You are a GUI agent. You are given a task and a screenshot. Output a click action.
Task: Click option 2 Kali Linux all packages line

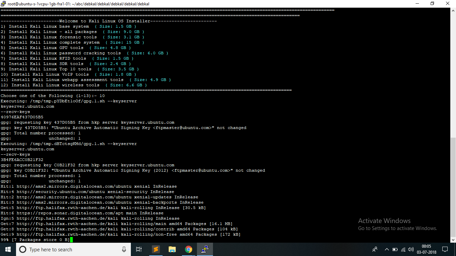click(73, 32)
